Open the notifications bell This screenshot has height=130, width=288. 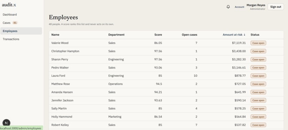tap(228, 7)
